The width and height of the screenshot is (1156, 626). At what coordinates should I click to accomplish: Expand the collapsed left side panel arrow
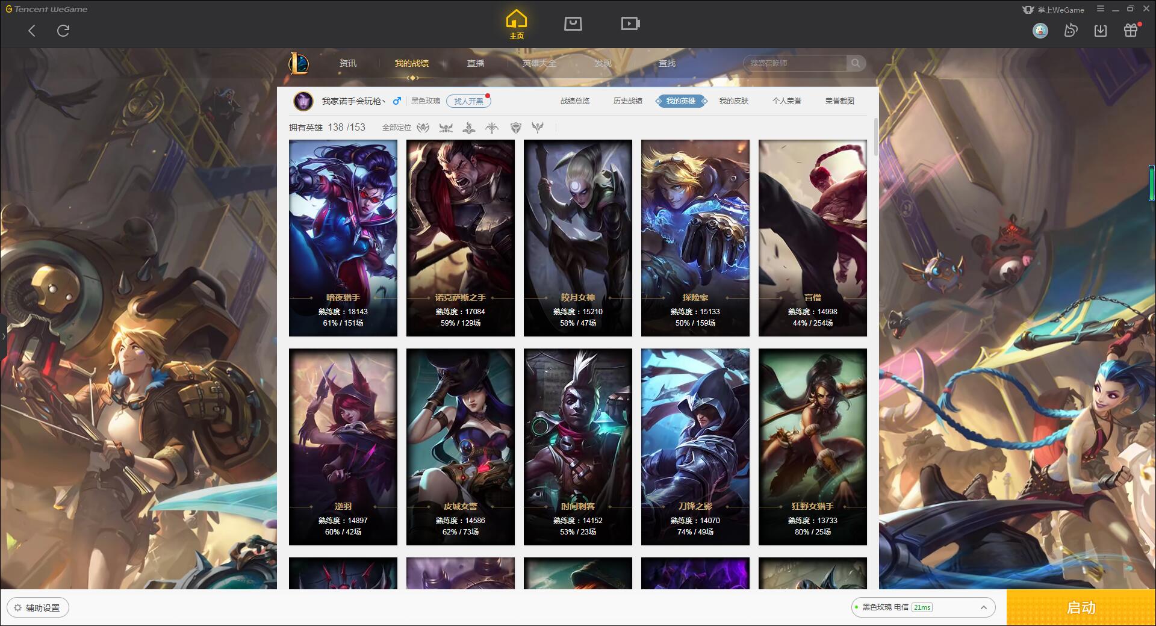(x=3, y=336)
